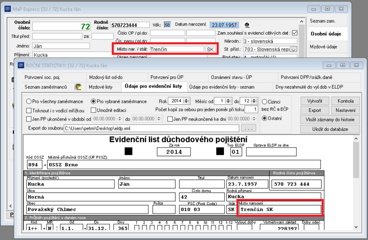This screenshot has height=240, width=368.
Task: Switch to Oznámení stavu - ÚP tab
Action: point(243,77)
